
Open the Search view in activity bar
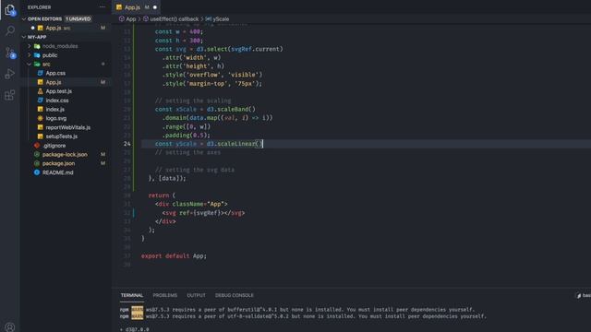click(10, 30)
